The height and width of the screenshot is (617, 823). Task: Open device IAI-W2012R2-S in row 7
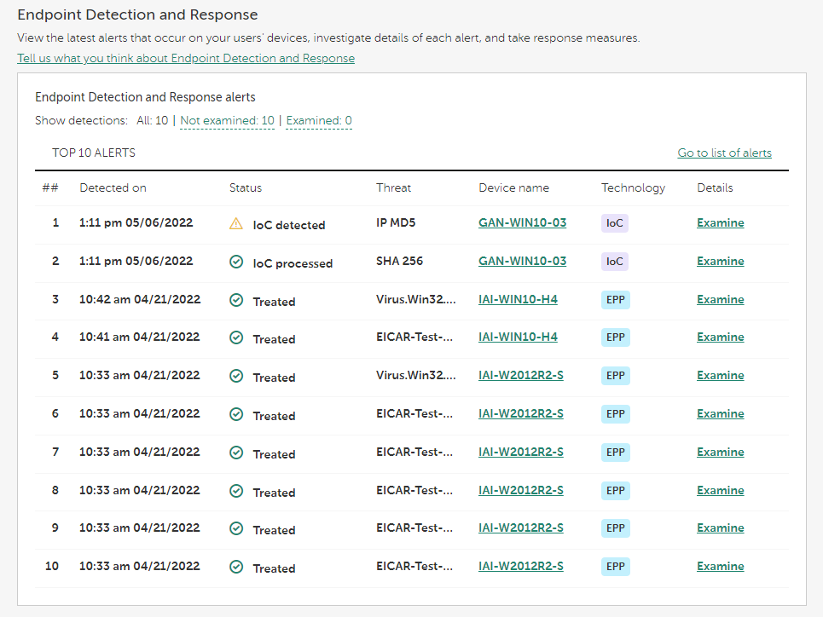coord(520,453)
